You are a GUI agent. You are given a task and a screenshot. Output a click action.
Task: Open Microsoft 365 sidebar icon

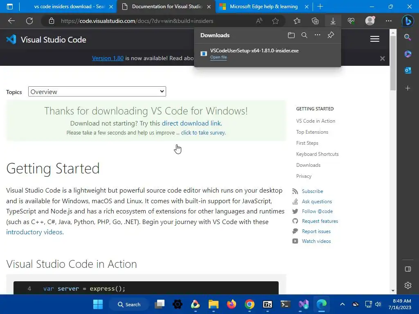pos(408,54)
